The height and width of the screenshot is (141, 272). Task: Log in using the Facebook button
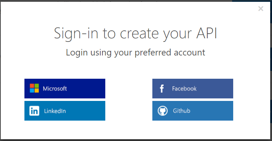193,88
